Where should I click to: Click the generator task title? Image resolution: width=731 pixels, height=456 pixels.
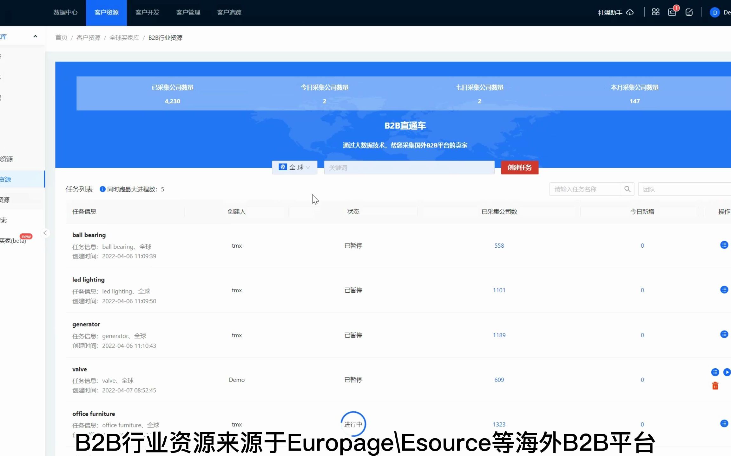click(x=86, y=324)
